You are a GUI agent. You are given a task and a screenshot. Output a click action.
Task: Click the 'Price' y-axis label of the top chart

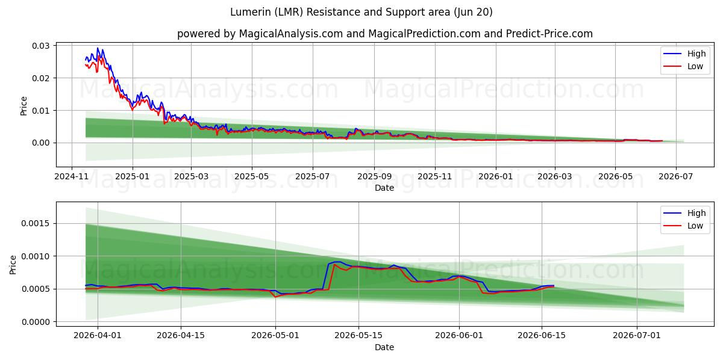pyautogui.click(x=24, y=105)
